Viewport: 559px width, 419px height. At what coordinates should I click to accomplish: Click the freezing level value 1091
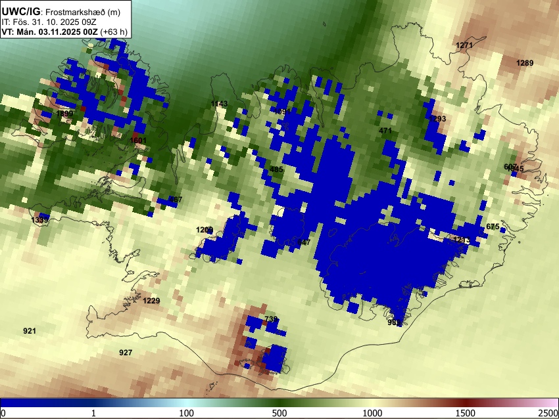coord(282,112)
